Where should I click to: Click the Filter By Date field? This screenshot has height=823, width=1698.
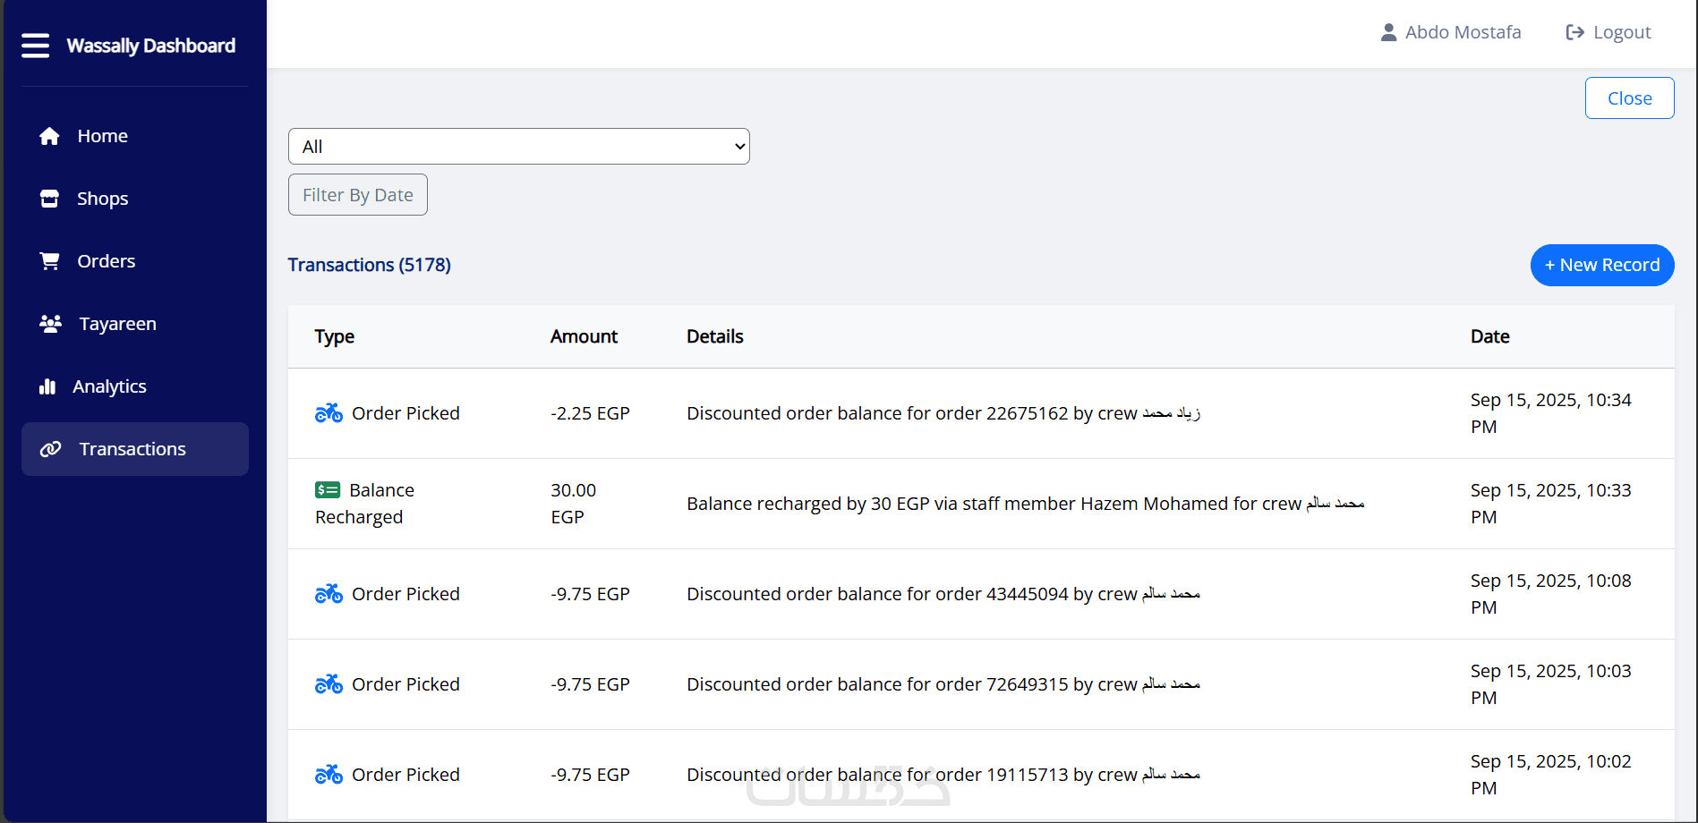coord(358,195)
